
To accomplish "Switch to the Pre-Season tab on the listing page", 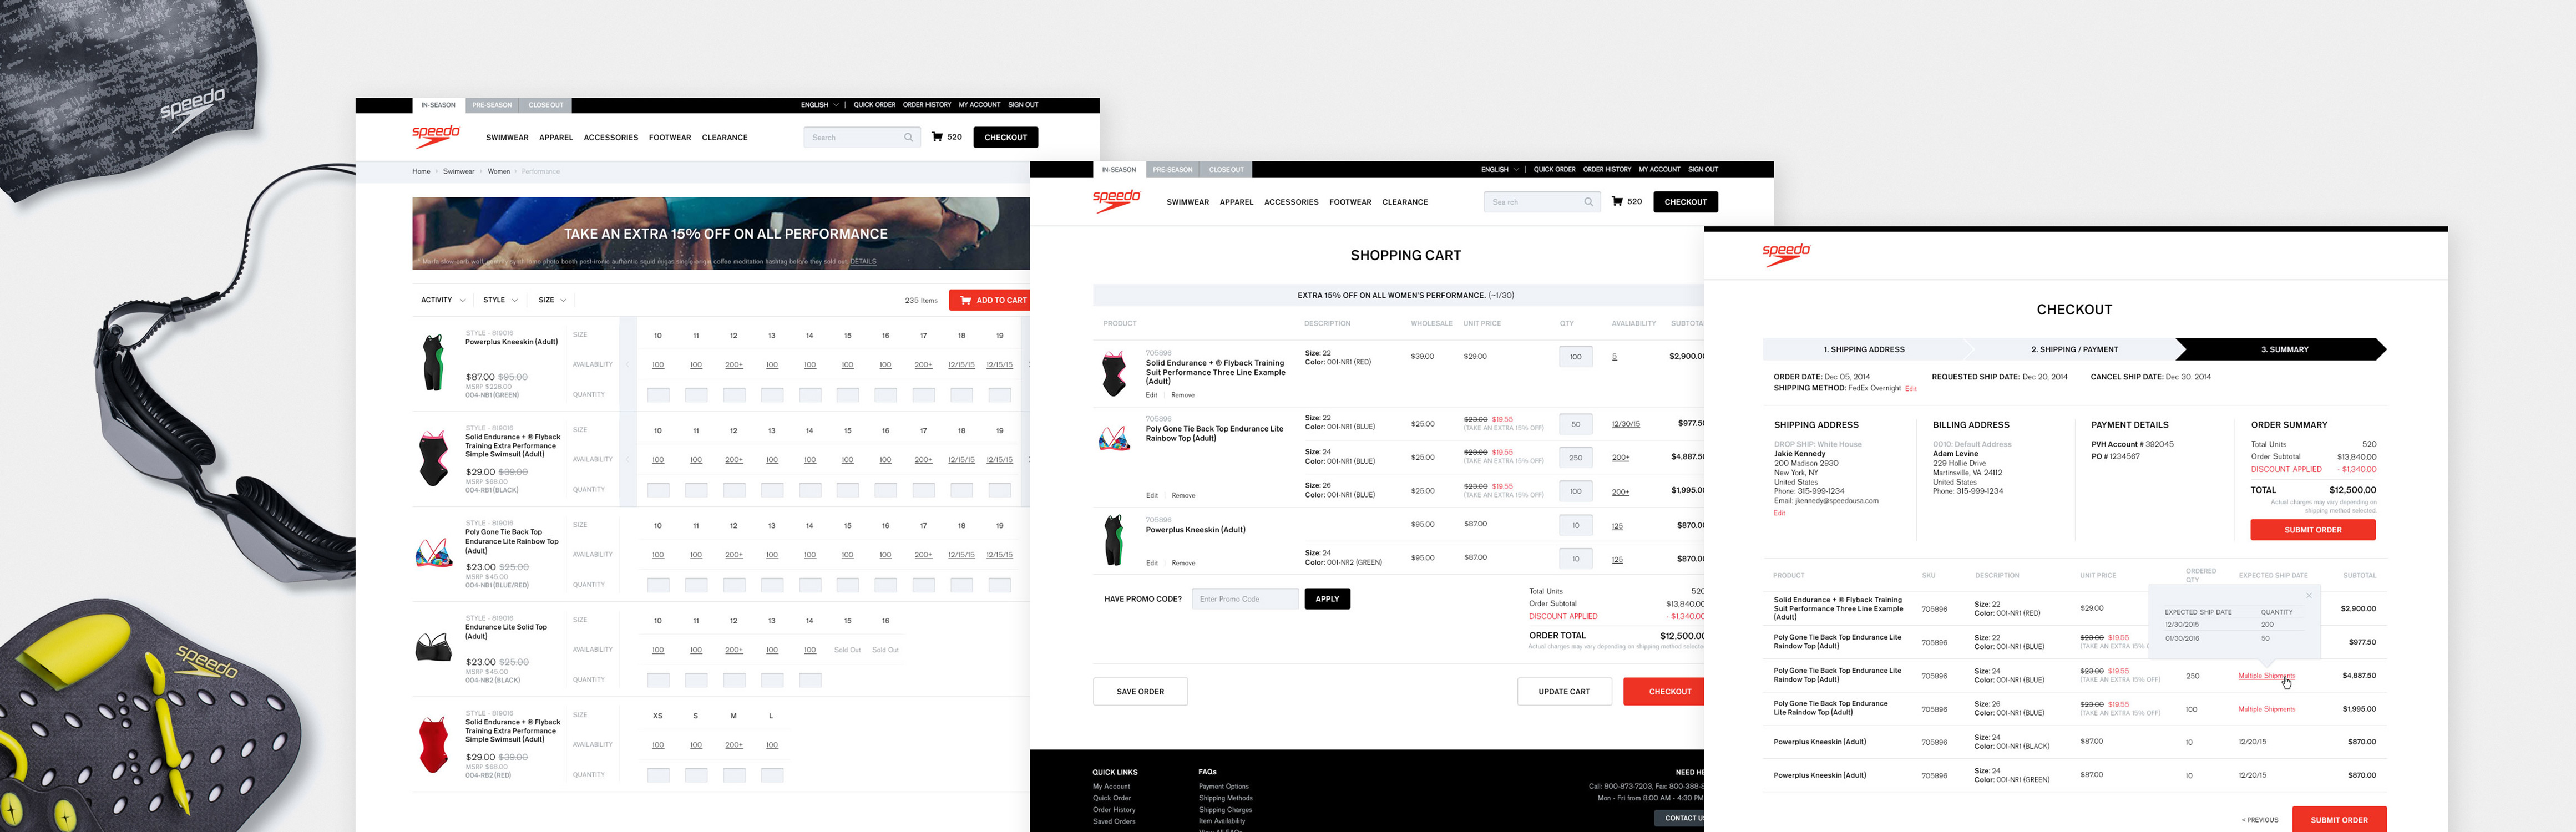I will coord(492,105).
